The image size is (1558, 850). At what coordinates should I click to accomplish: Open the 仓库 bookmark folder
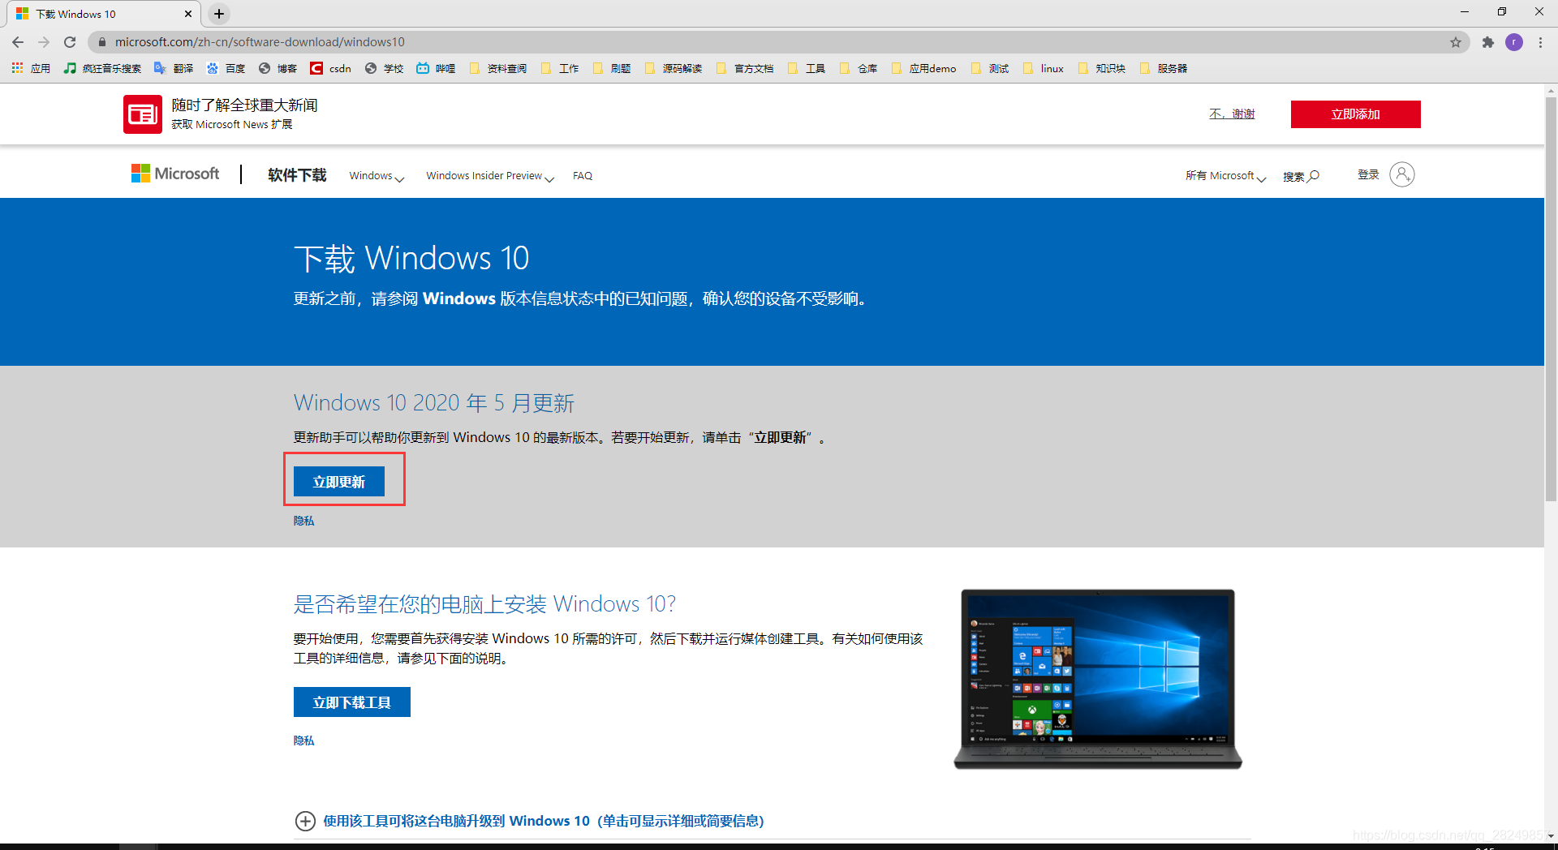(x=859, y=68)
